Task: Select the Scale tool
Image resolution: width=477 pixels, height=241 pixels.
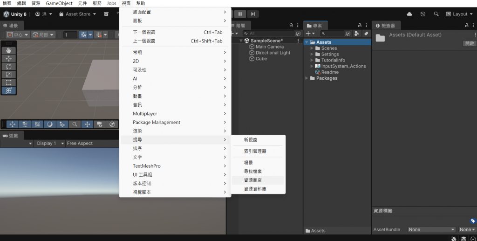Action: click(8, 75)
